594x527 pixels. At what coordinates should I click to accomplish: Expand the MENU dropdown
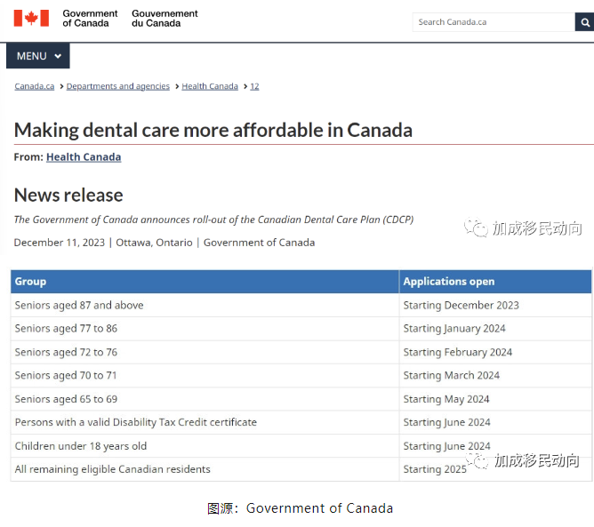(x=38, y=56)
